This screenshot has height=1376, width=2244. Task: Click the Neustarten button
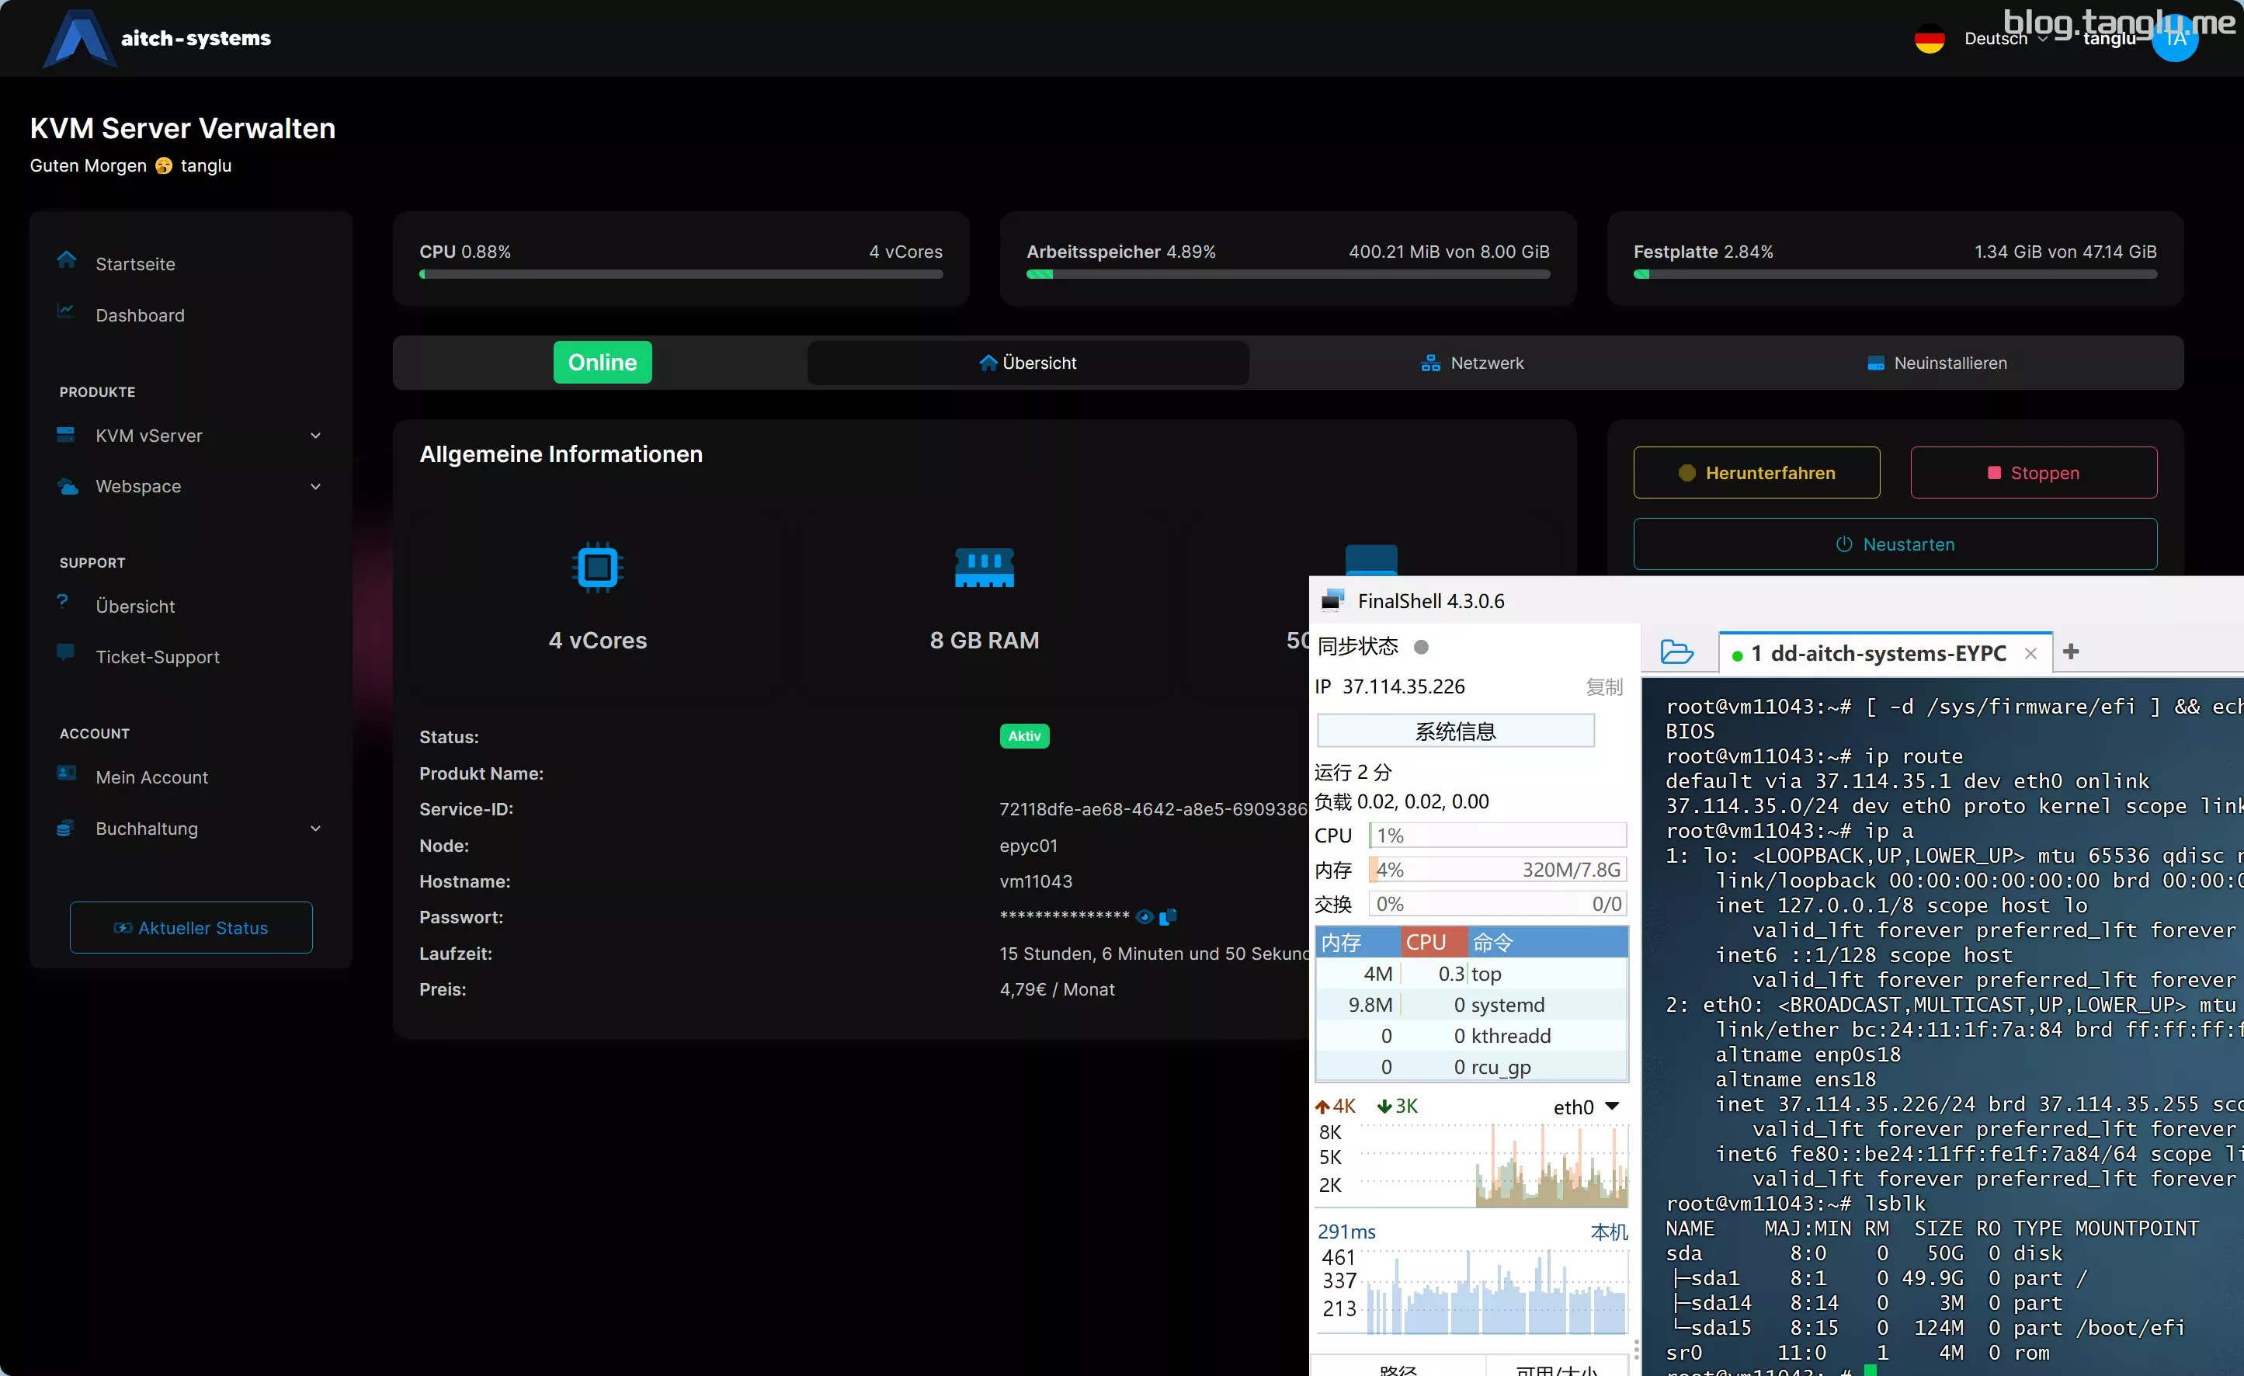(1895, 544)
